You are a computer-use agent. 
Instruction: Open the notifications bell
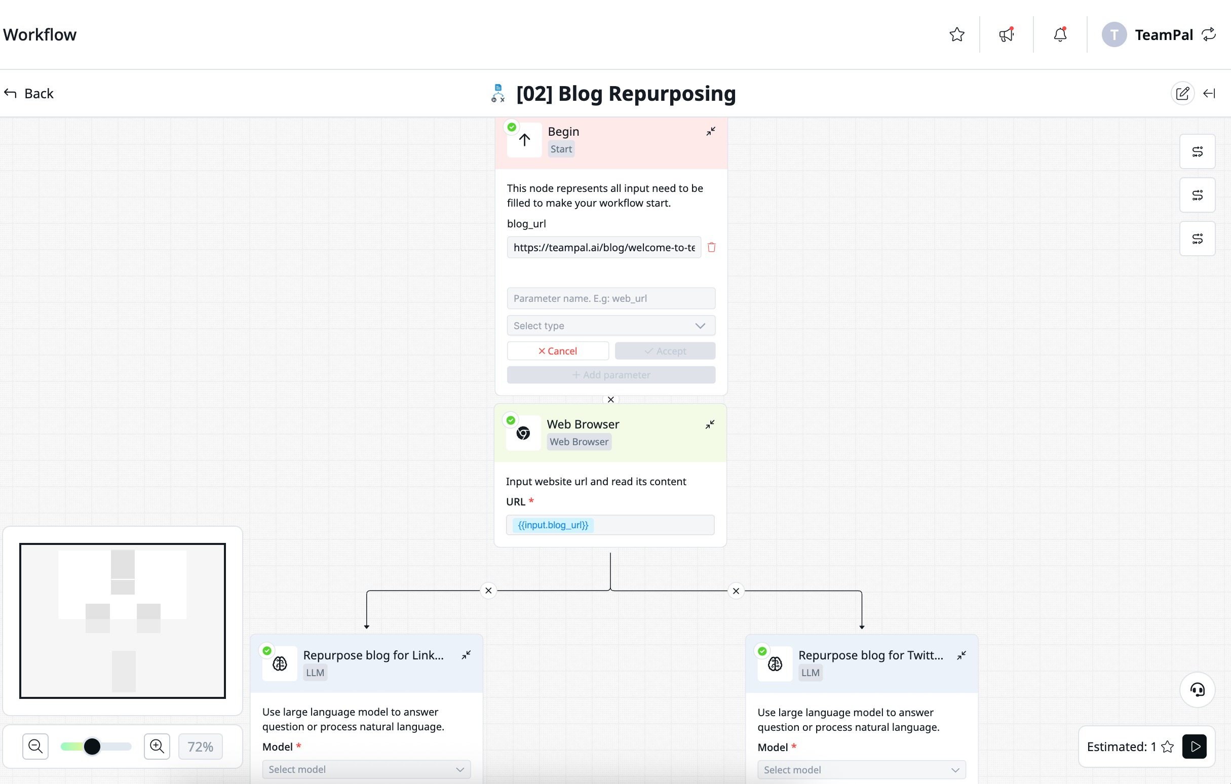[x=1060, y=35]
